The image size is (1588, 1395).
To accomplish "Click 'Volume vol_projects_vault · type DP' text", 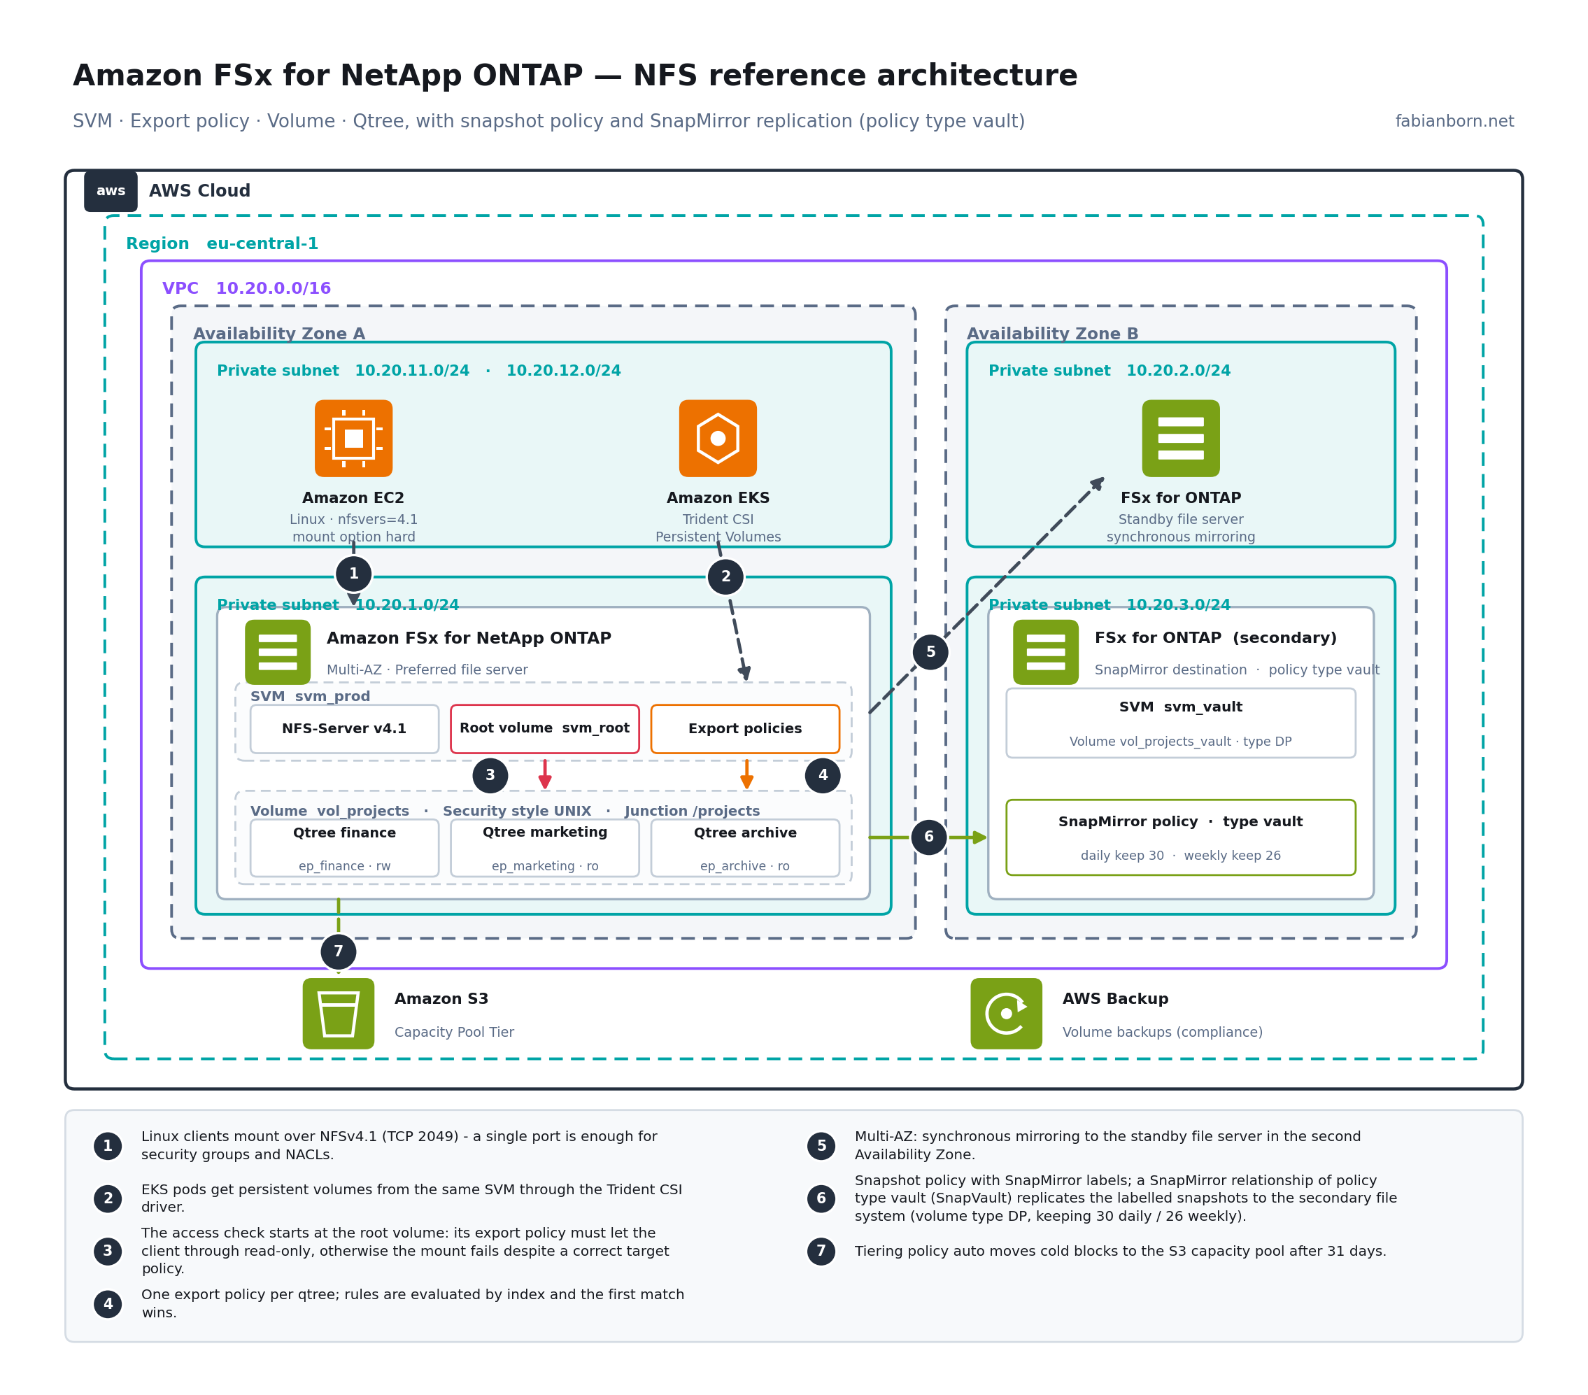I will coord(1181,742).
